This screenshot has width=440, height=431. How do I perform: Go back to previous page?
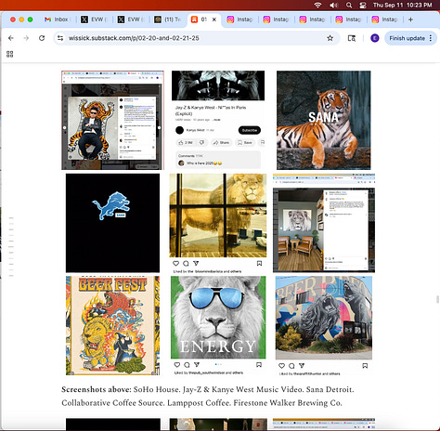tap(11, 38)
